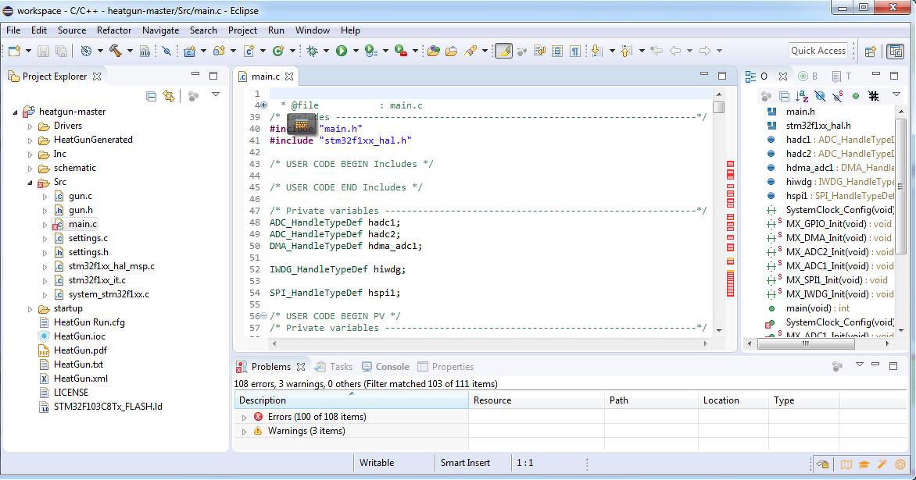
Task: Sort the Outline alphabetically
Action: click(x=802, y=96)
